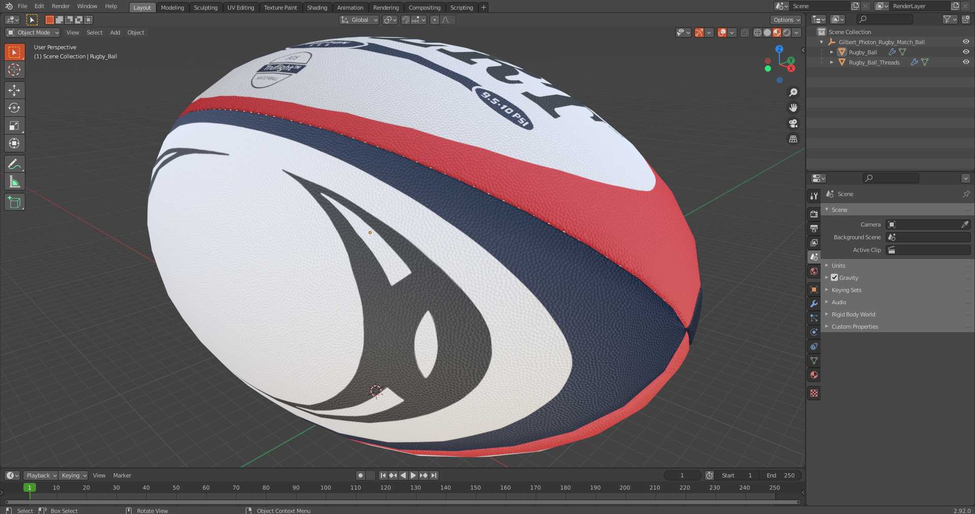Jump to the first frame

pos(383,475)
